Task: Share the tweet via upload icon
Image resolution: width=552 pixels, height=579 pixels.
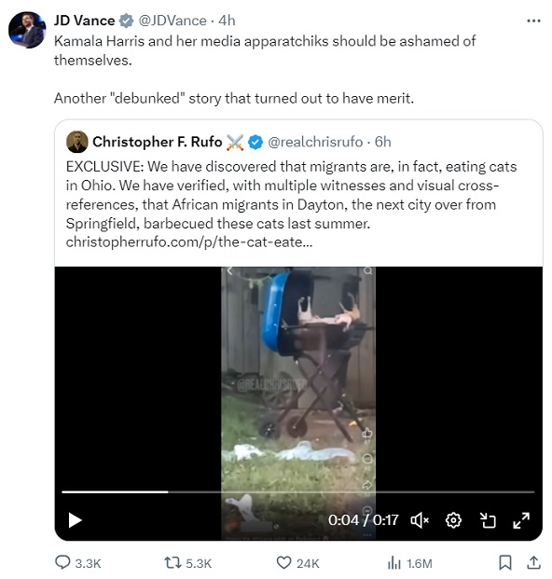Action: point(533,563)
